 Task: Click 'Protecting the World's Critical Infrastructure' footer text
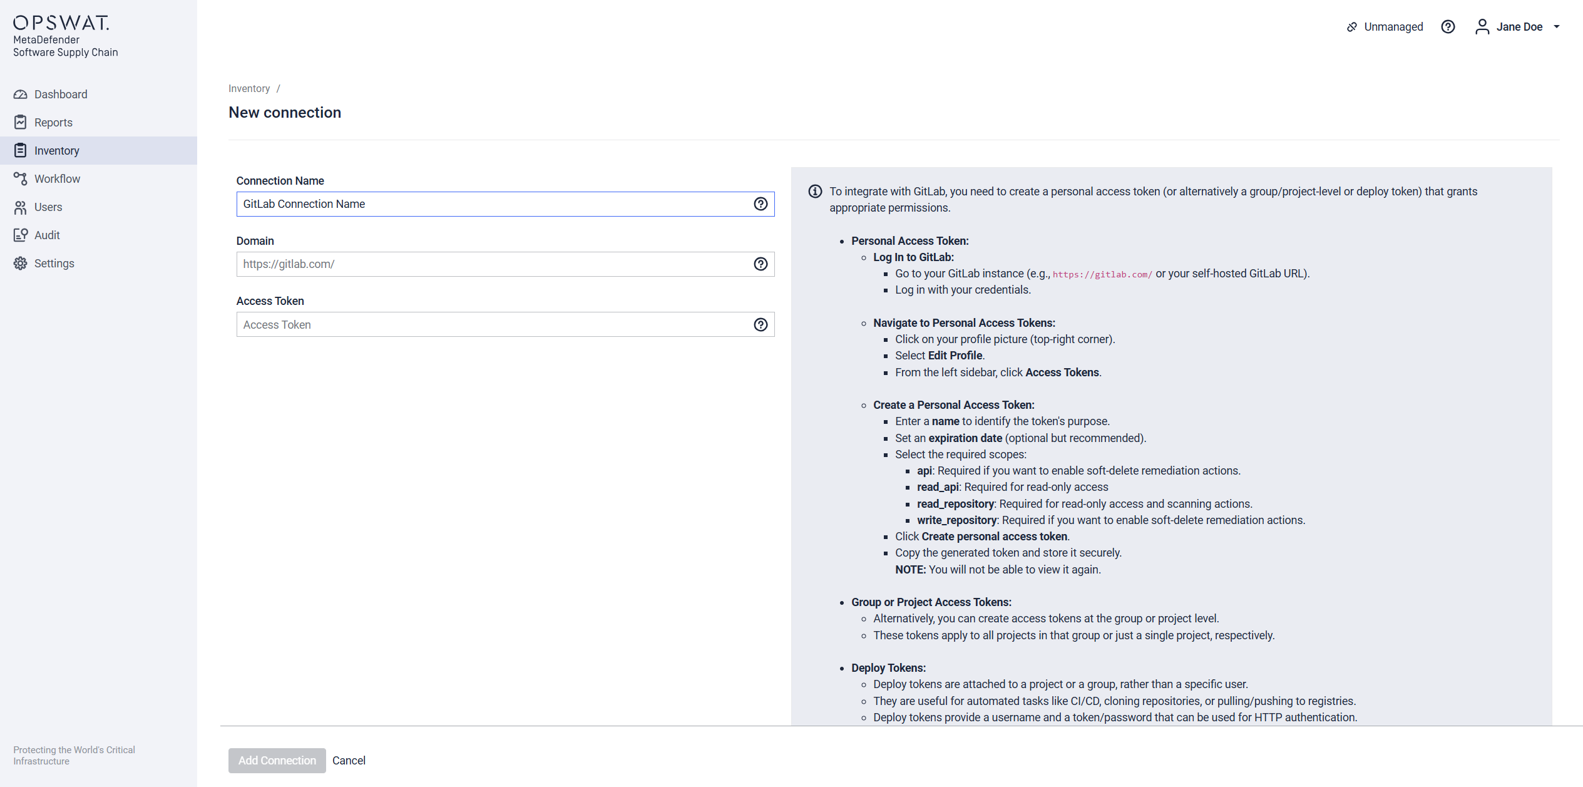(74, 756)
